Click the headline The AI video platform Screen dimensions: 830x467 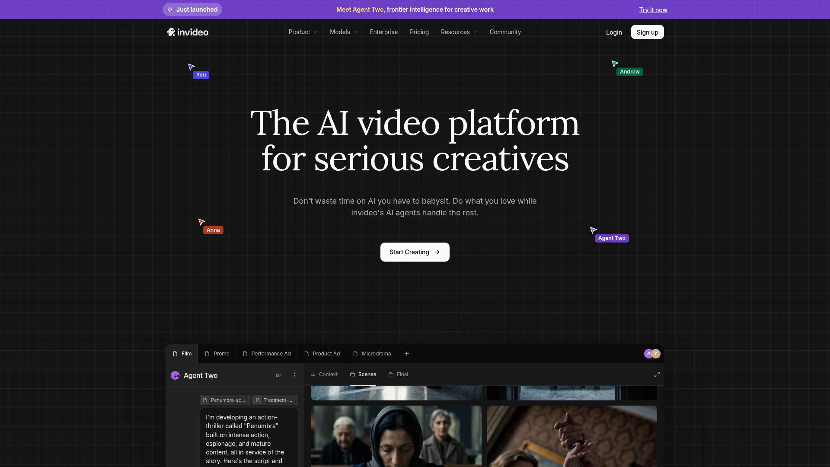[x=415, y=123]
